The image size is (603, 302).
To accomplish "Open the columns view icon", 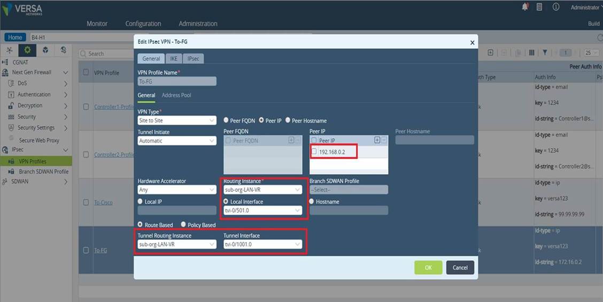I will pyautogui.click(x=531, y=53).
